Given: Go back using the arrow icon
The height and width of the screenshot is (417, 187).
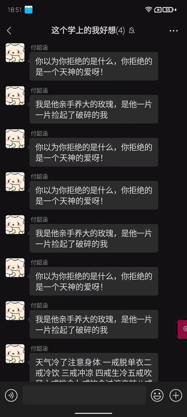Looking at the screenshot, I should [x=9, y=30].
